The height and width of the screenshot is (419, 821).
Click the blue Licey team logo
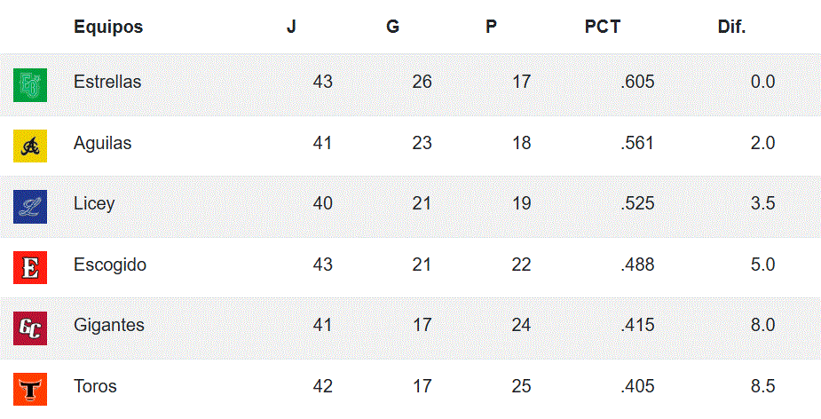pos(30,206)
